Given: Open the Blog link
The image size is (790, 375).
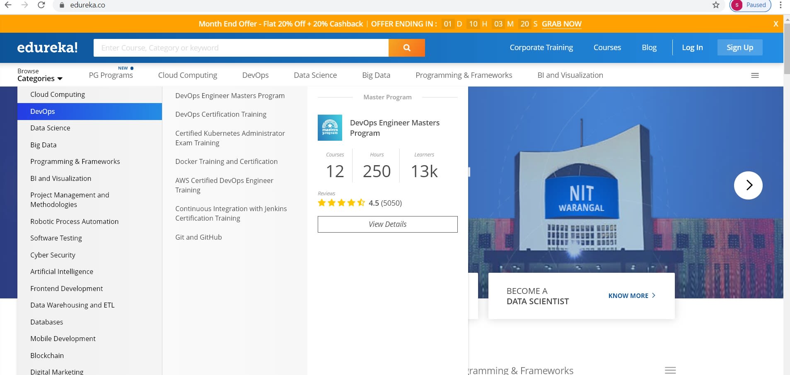Looking at the screenshot, I should (x=649, y=48).
